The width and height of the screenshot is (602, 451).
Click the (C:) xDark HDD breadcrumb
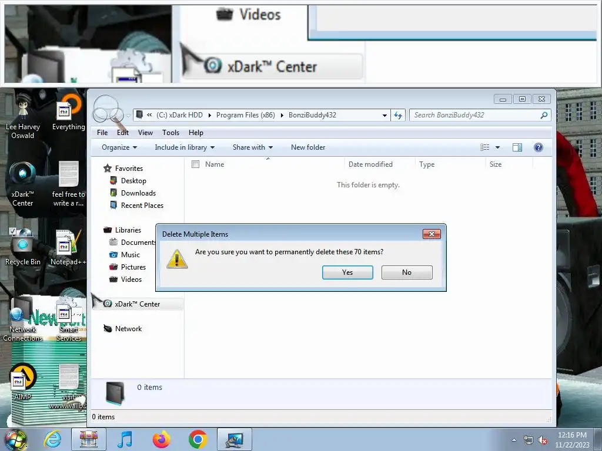coord(179,115)
